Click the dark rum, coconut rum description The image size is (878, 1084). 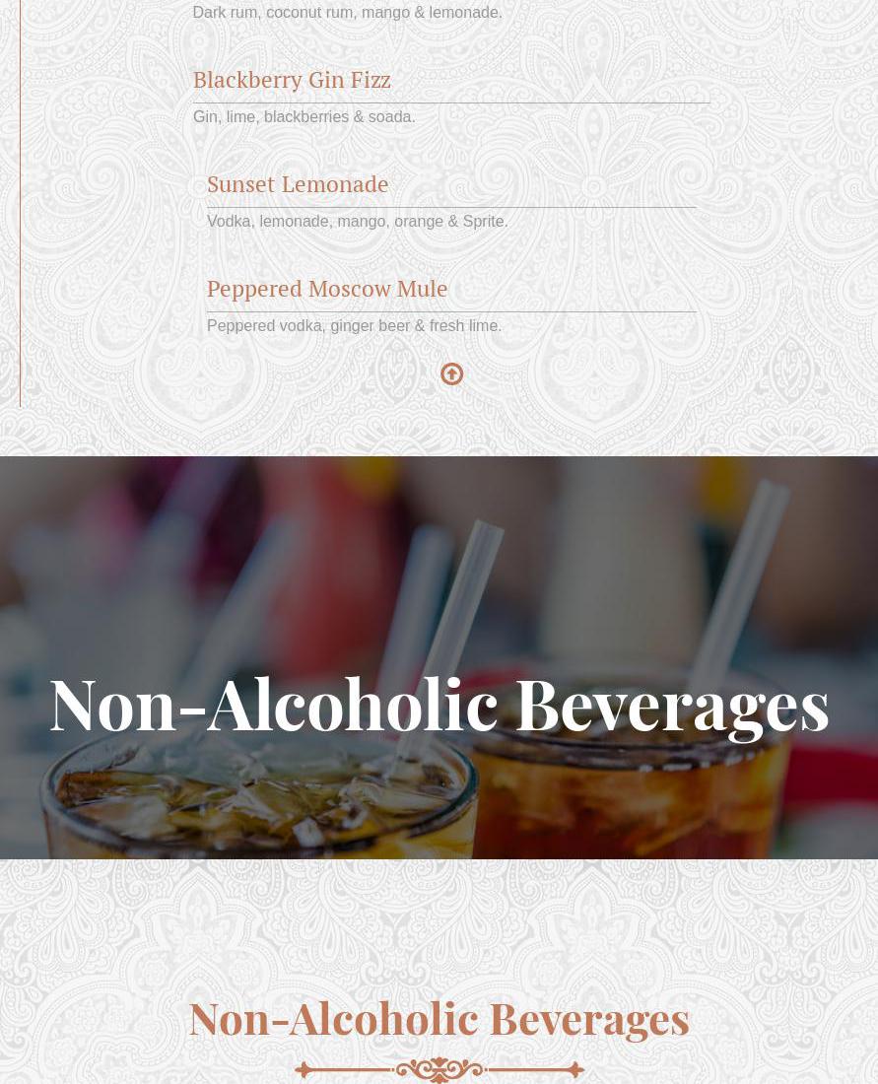[347, 13]
